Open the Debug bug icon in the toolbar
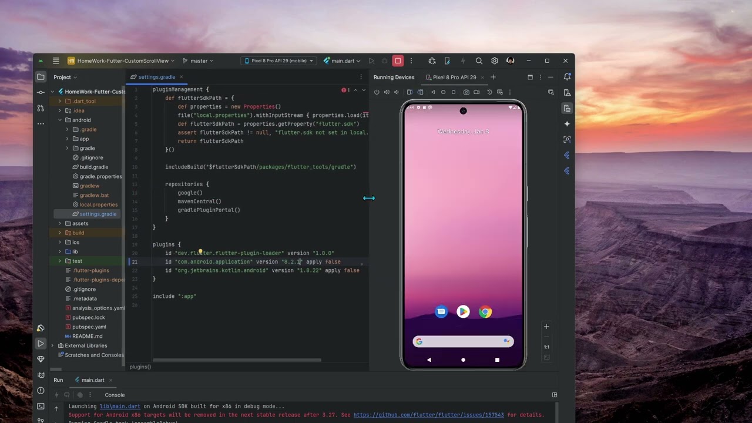The image size is (752, 423). [x=432, y=61]
